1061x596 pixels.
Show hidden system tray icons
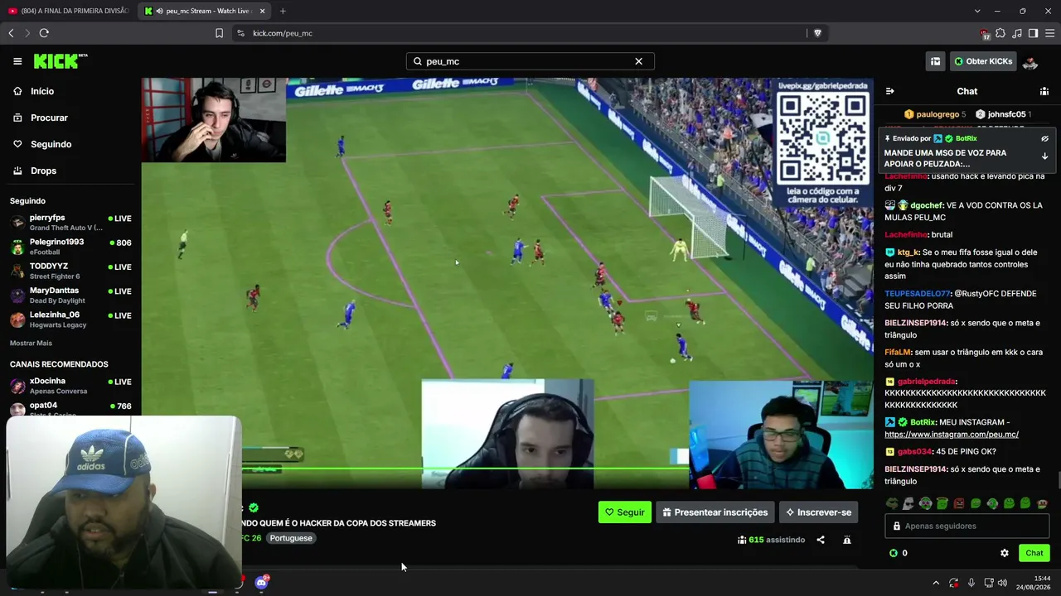[x=936, y=583]
